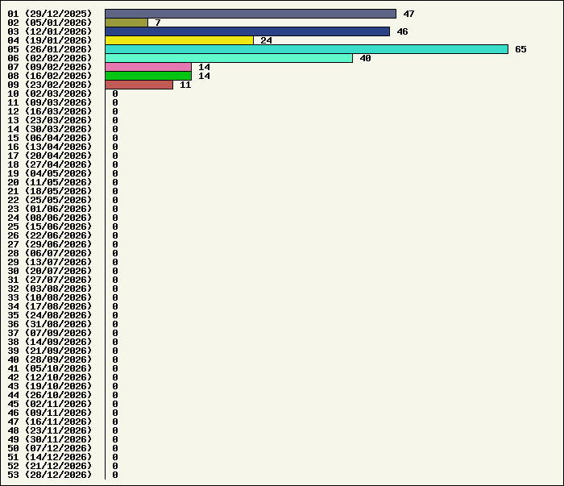
Task: Click the row label 44 (26/10/2026)
Action: coord(50,395)
